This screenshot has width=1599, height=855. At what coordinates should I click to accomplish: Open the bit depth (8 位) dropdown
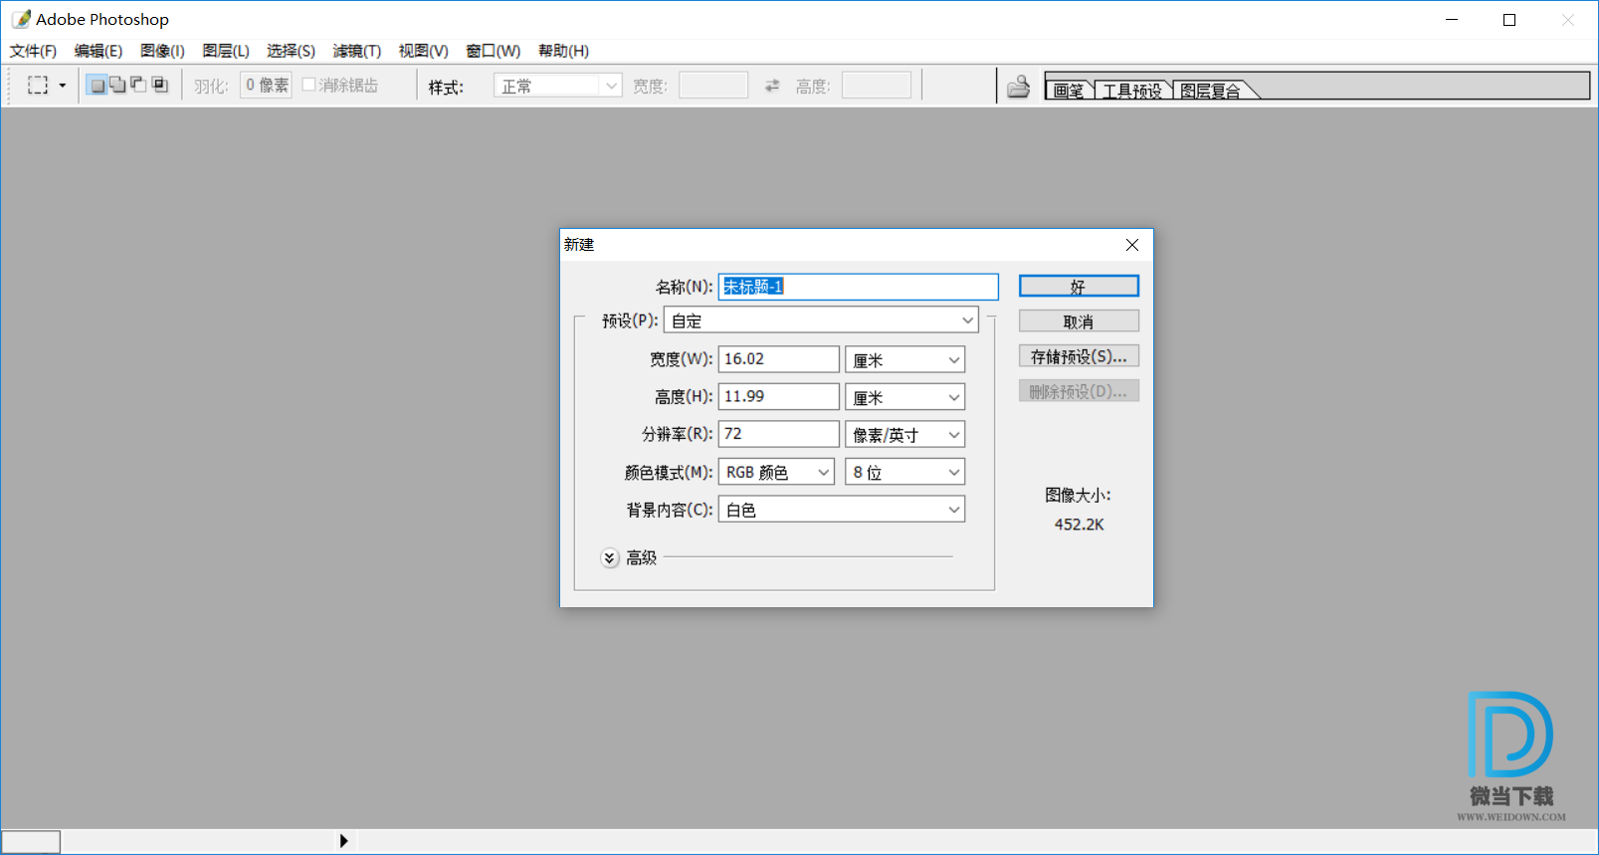coord(905,472)
